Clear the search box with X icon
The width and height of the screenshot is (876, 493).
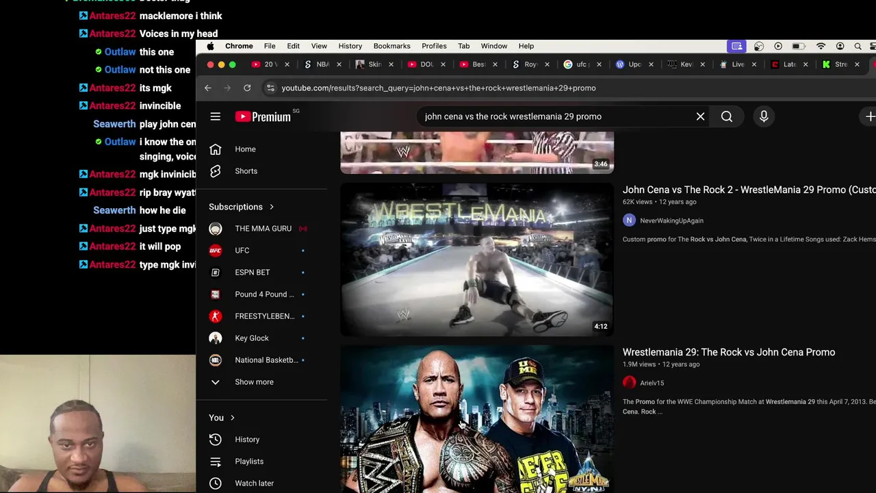point(700,116)
